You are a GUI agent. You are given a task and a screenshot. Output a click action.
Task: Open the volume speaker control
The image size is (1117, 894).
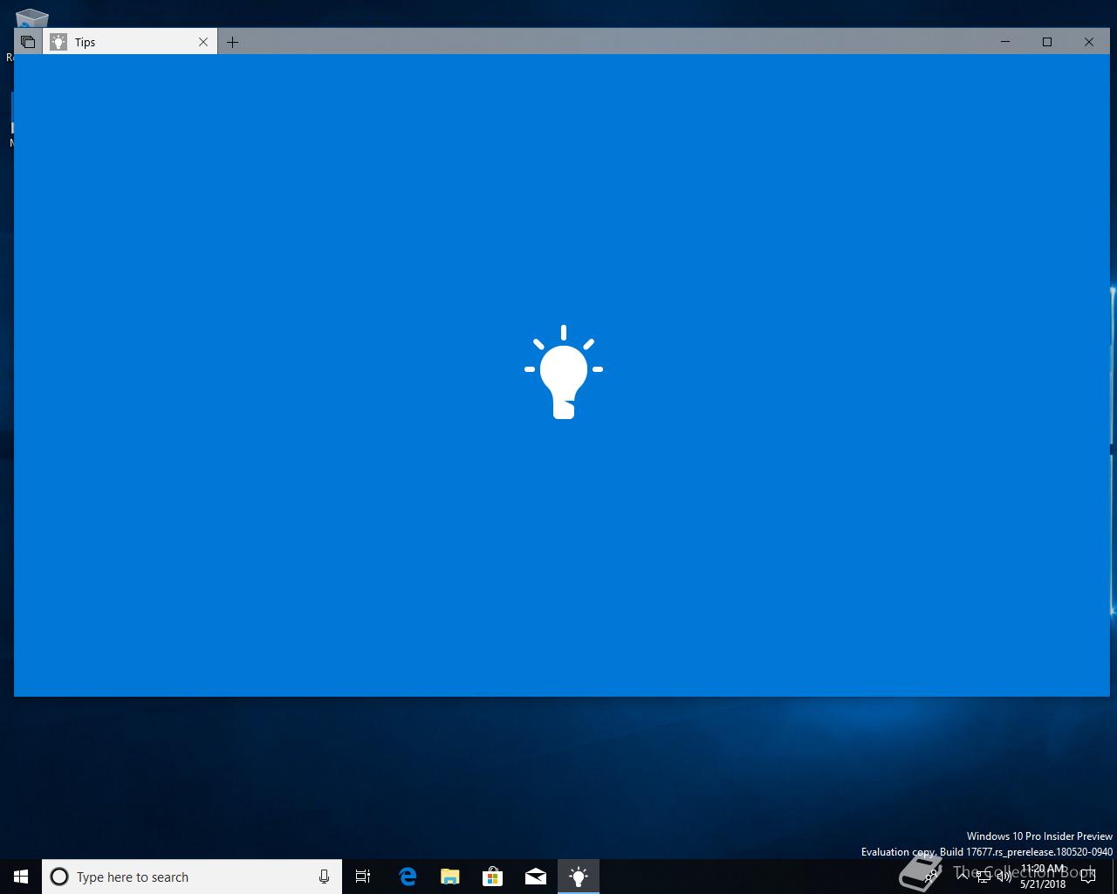pyautogui.click(x=1004, y=877)
